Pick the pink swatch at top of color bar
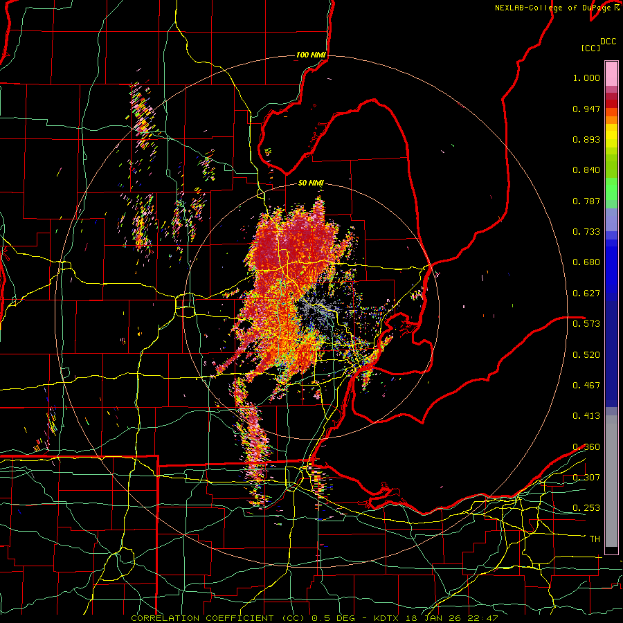 pos(611,73)
